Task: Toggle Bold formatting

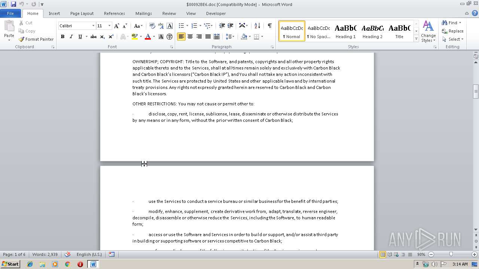Action: 62,37
